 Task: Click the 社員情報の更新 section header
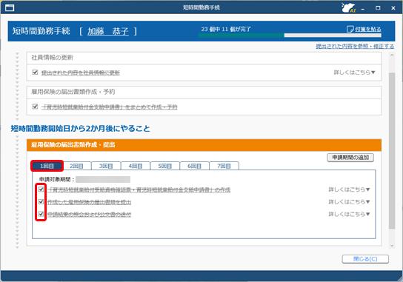[x=204, y=58]
